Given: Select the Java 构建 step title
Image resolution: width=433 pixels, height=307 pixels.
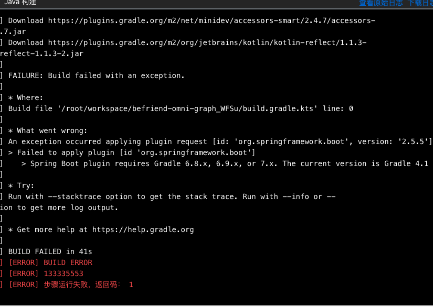Looking at the screenshot, I should pyautogui.click(x=20, y=3).
